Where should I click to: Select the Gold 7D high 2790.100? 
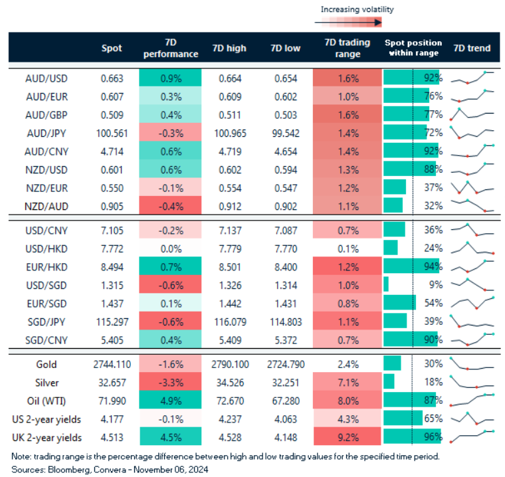(230, 365)
